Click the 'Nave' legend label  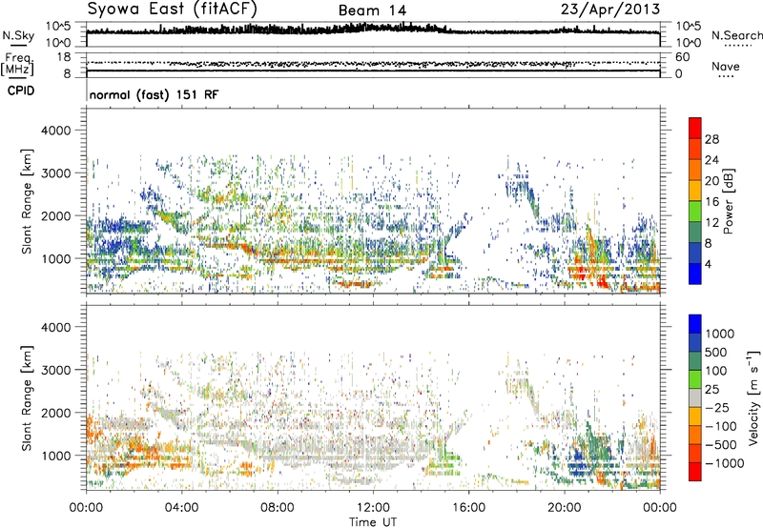coord(725,66)
